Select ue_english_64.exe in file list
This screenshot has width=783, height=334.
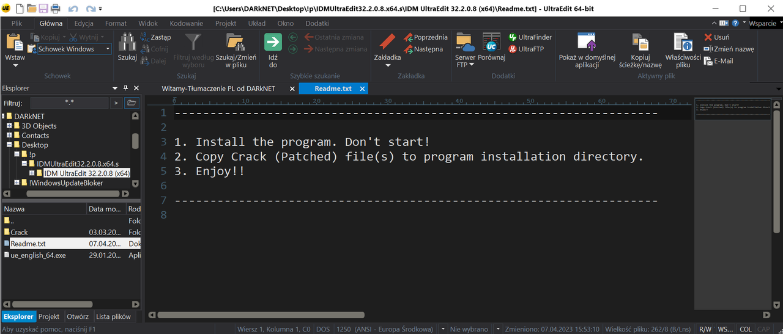38,255
